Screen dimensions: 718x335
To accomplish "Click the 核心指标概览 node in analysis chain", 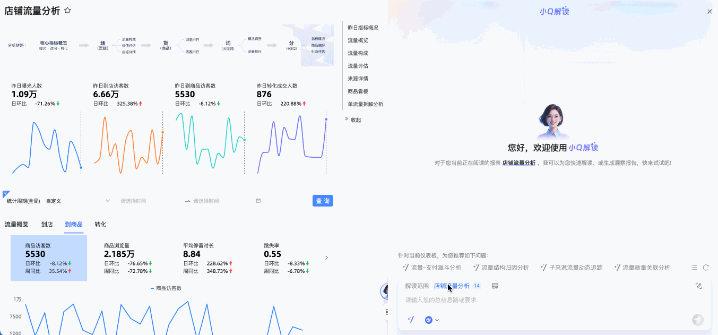I will (x=54, y=45).
